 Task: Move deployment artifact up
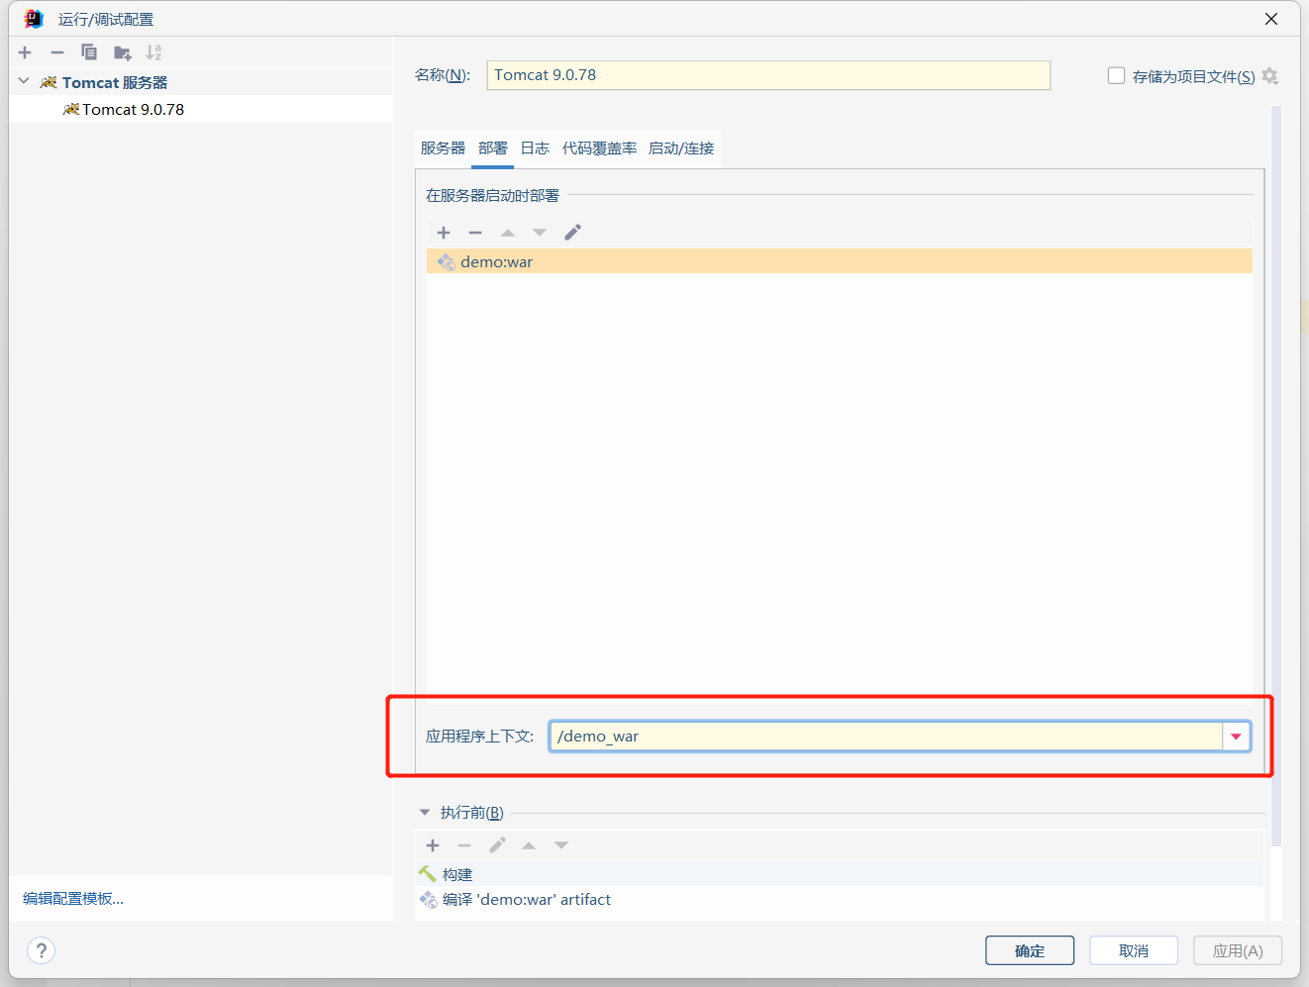(x=508, y=233)
